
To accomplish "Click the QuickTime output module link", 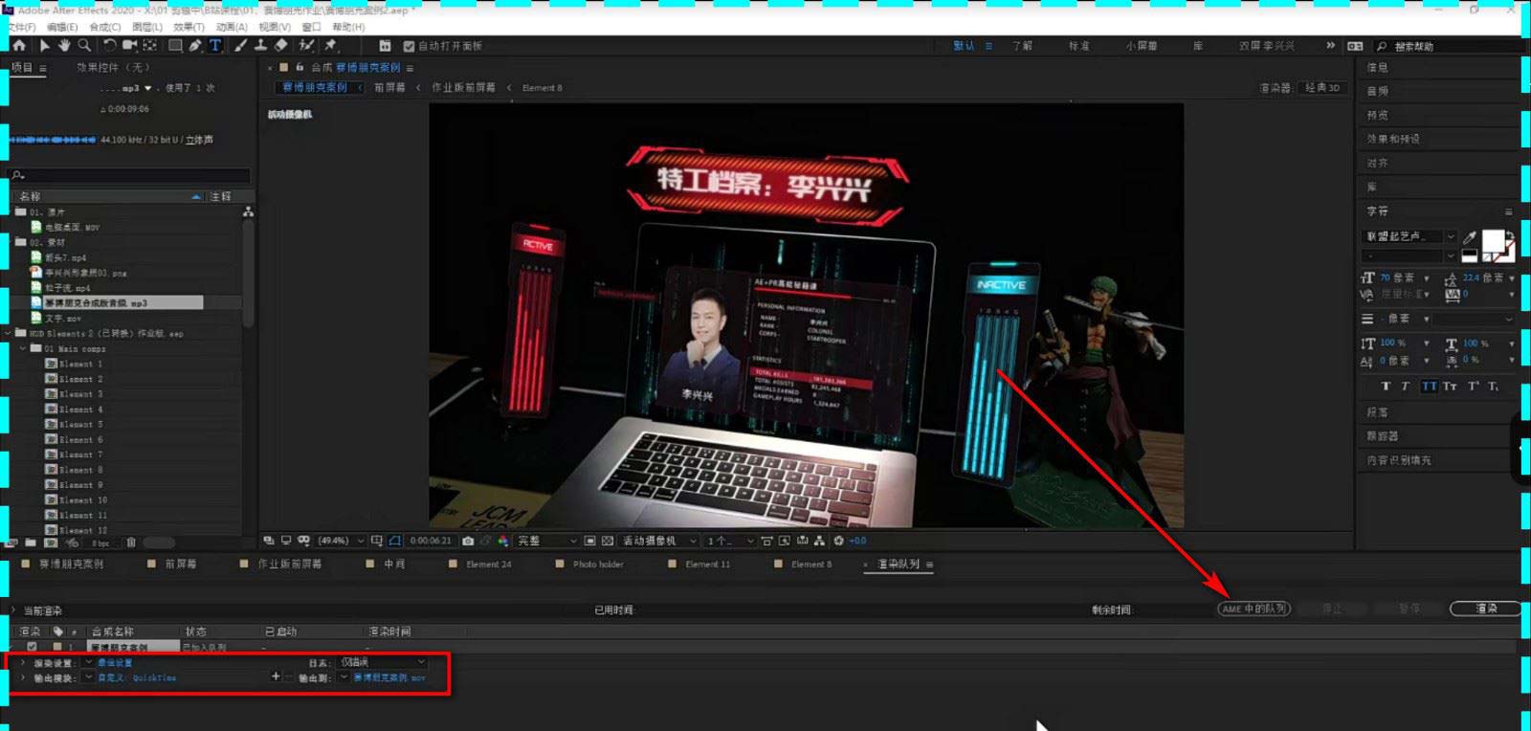I will [x=137, y=678].
